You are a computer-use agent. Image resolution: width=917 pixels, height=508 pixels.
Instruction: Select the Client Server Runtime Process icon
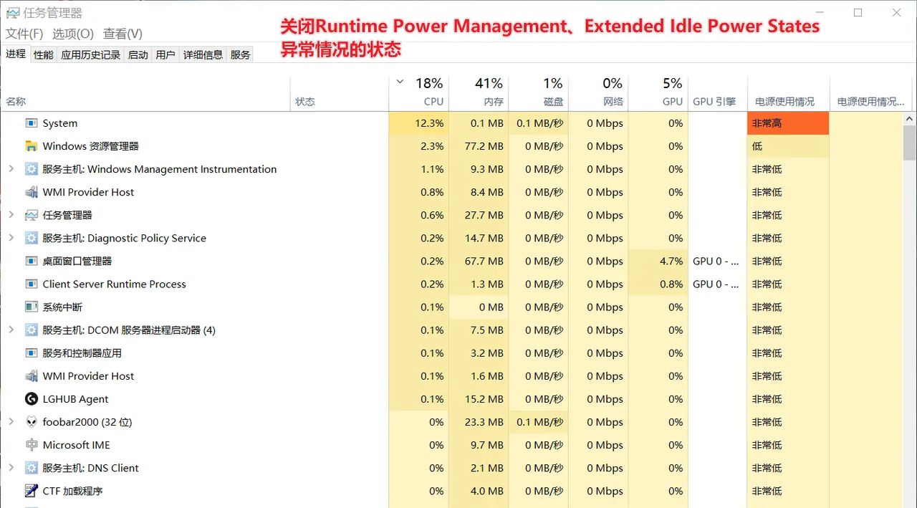click(30, 284)
